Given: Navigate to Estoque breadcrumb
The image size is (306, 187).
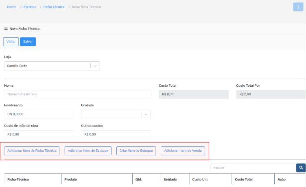Looking at the screenshot, I should tap(30, 7).
